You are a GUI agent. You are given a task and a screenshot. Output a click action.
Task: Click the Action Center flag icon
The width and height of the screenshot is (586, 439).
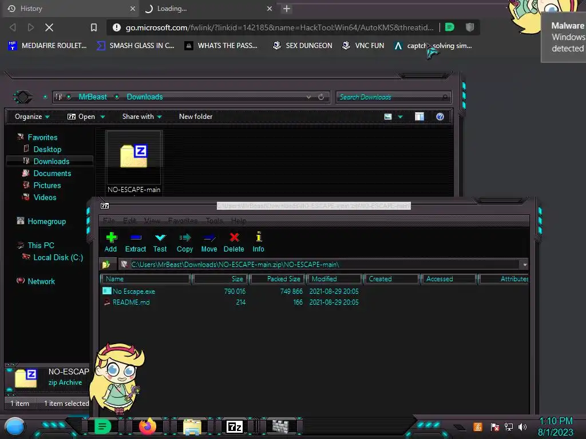coord(495,426)
